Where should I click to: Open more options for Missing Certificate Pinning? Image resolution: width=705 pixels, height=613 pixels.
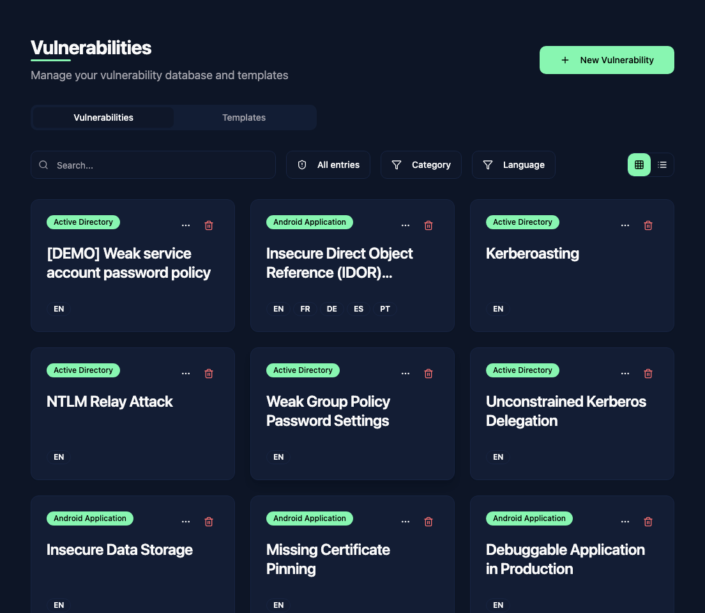point(406,522)
